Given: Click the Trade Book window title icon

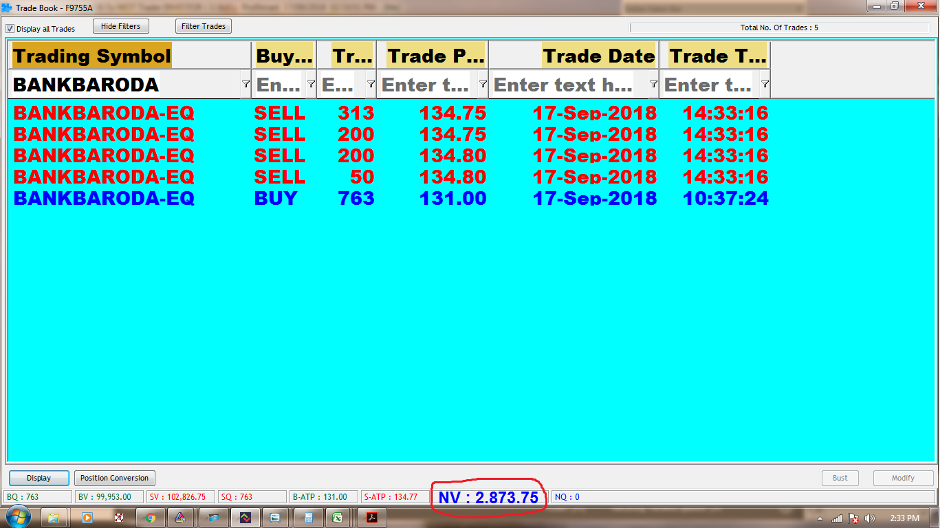Looking at the screenshot, I should pos(7,8).
